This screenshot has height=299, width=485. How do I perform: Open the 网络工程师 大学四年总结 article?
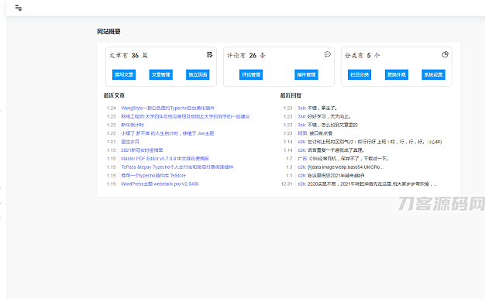[x=185, y=116]
